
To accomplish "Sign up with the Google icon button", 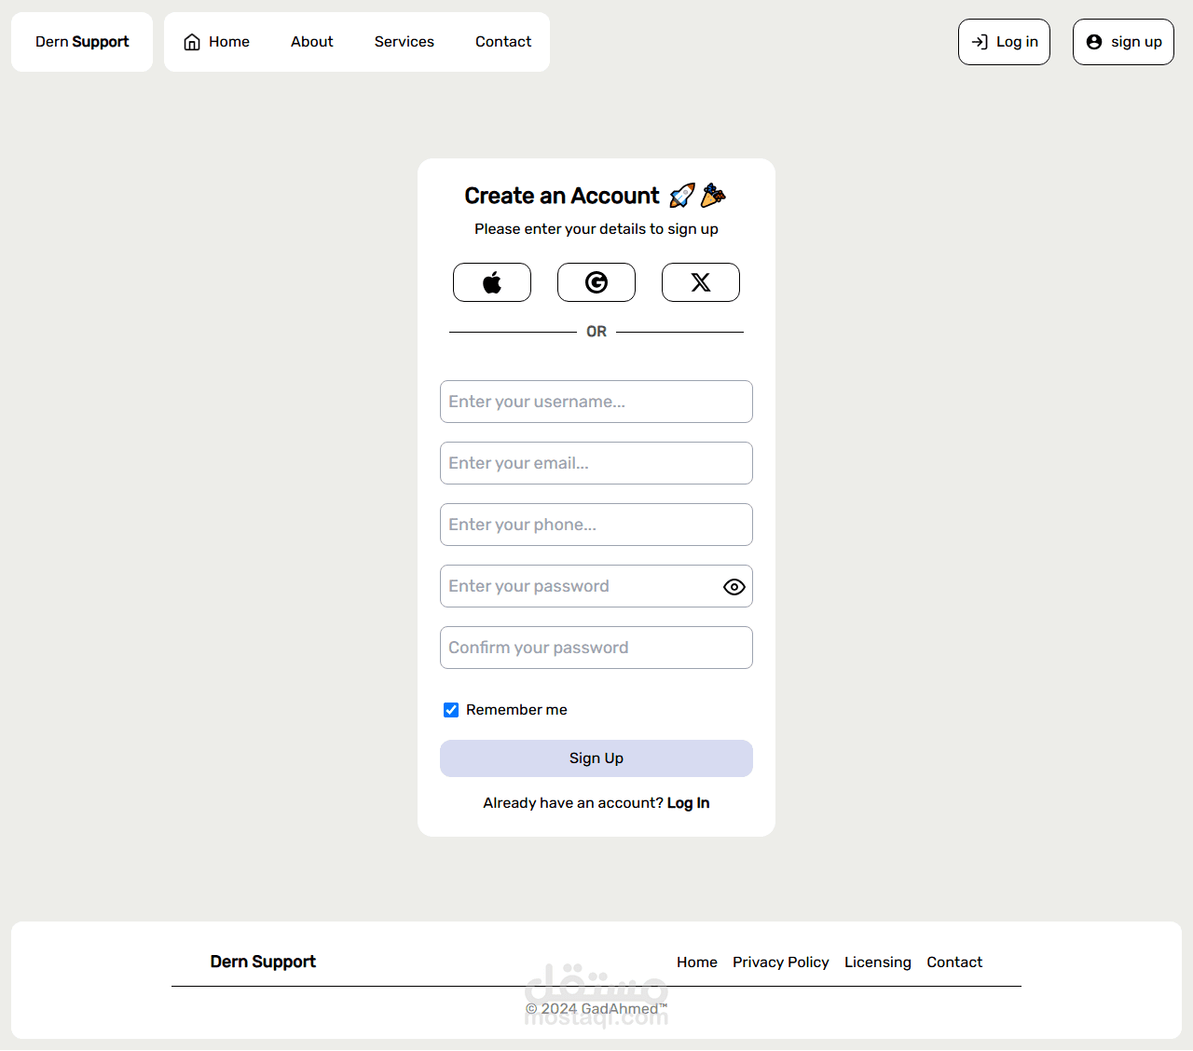I will pyautogui.click(x=596, y=282).
